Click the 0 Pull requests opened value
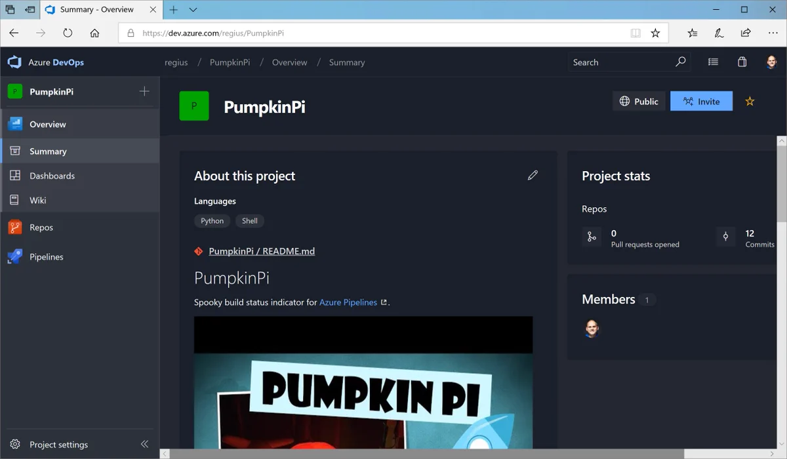The width and height of the screenshot is (787, 459). [614, 233]
